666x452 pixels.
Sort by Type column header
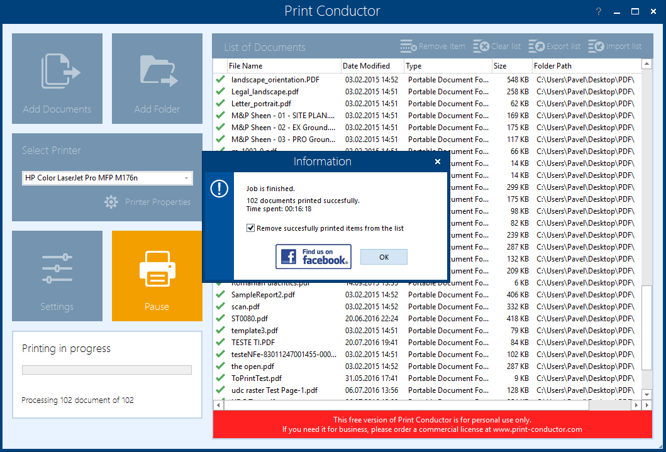pos(447,66)
